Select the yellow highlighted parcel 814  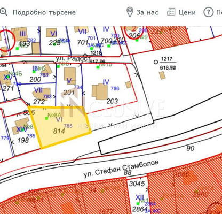click(x=60, y=127)
